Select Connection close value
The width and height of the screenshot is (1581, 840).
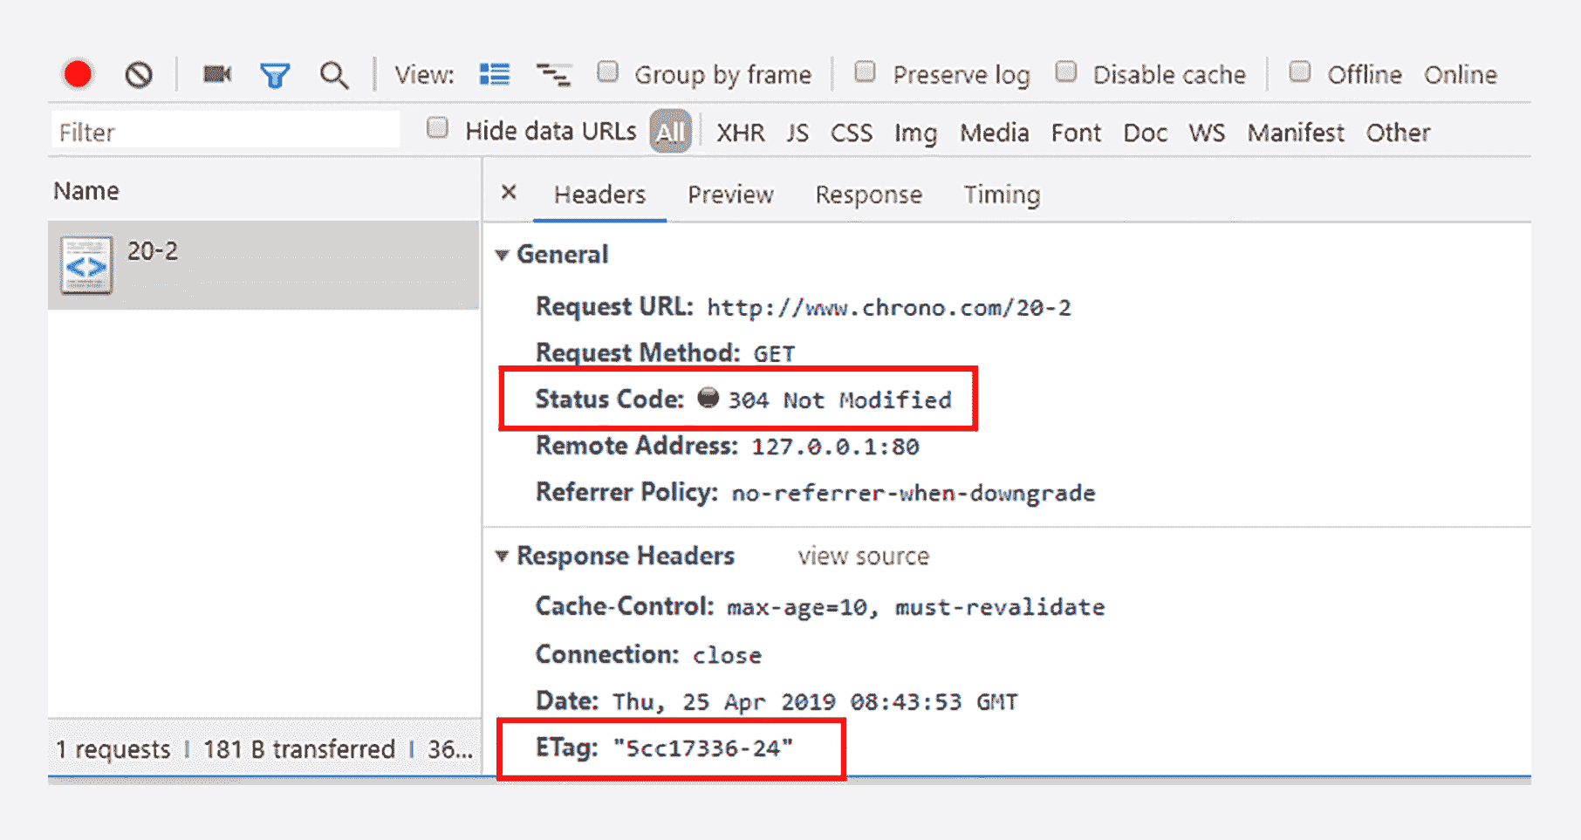pyautogui.click(x=727, y=656)
